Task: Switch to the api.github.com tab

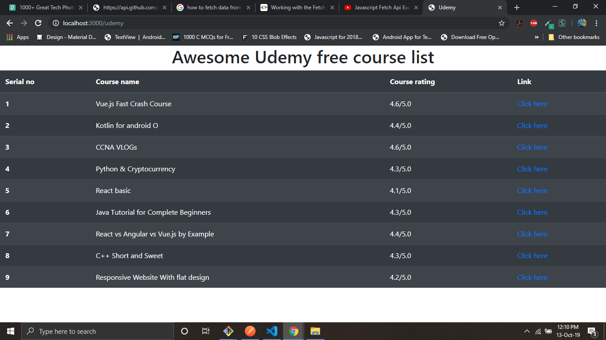Action: [130, 8]
